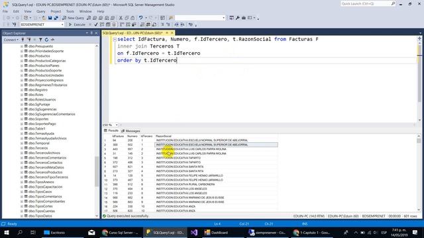Image resolution: width=424 pixels, height=238 pixels.
Task: Click the Paste clipboard icon
Action: coord(132,18)
